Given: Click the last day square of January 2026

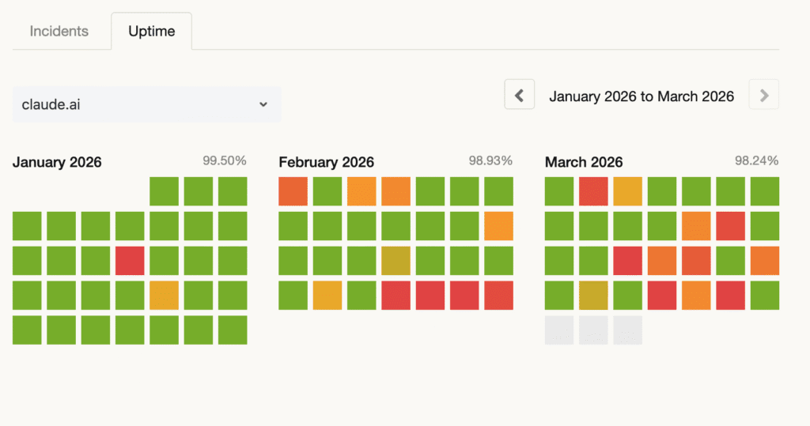Looking at the screenshot, I should point(233,330).
